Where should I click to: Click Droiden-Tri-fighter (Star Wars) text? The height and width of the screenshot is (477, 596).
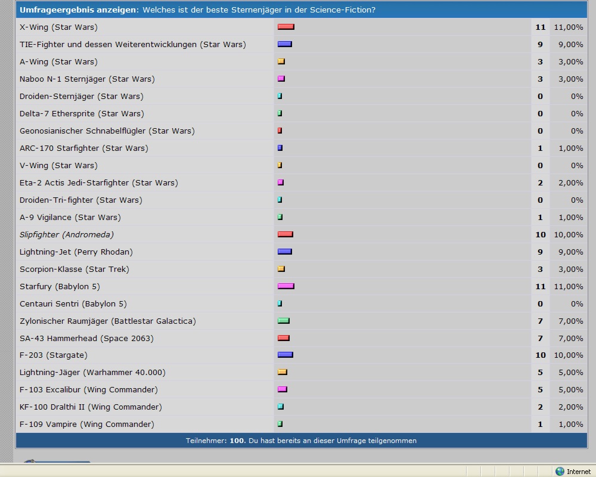[81, 200]
